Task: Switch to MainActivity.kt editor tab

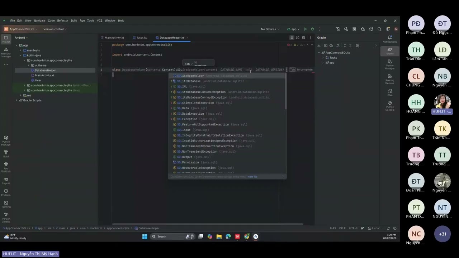Action: (112, 38)
